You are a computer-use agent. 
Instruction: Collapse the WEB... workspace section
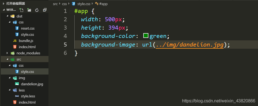tap(4, 10)
